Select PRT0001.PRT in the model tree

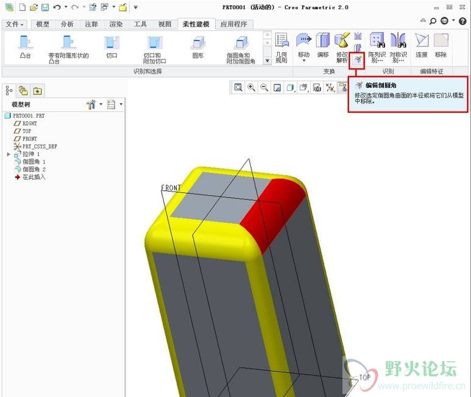click(25, 116)
